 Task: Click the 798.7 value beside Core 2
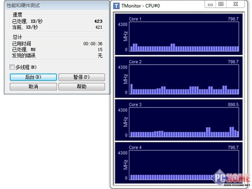(233, 62)
